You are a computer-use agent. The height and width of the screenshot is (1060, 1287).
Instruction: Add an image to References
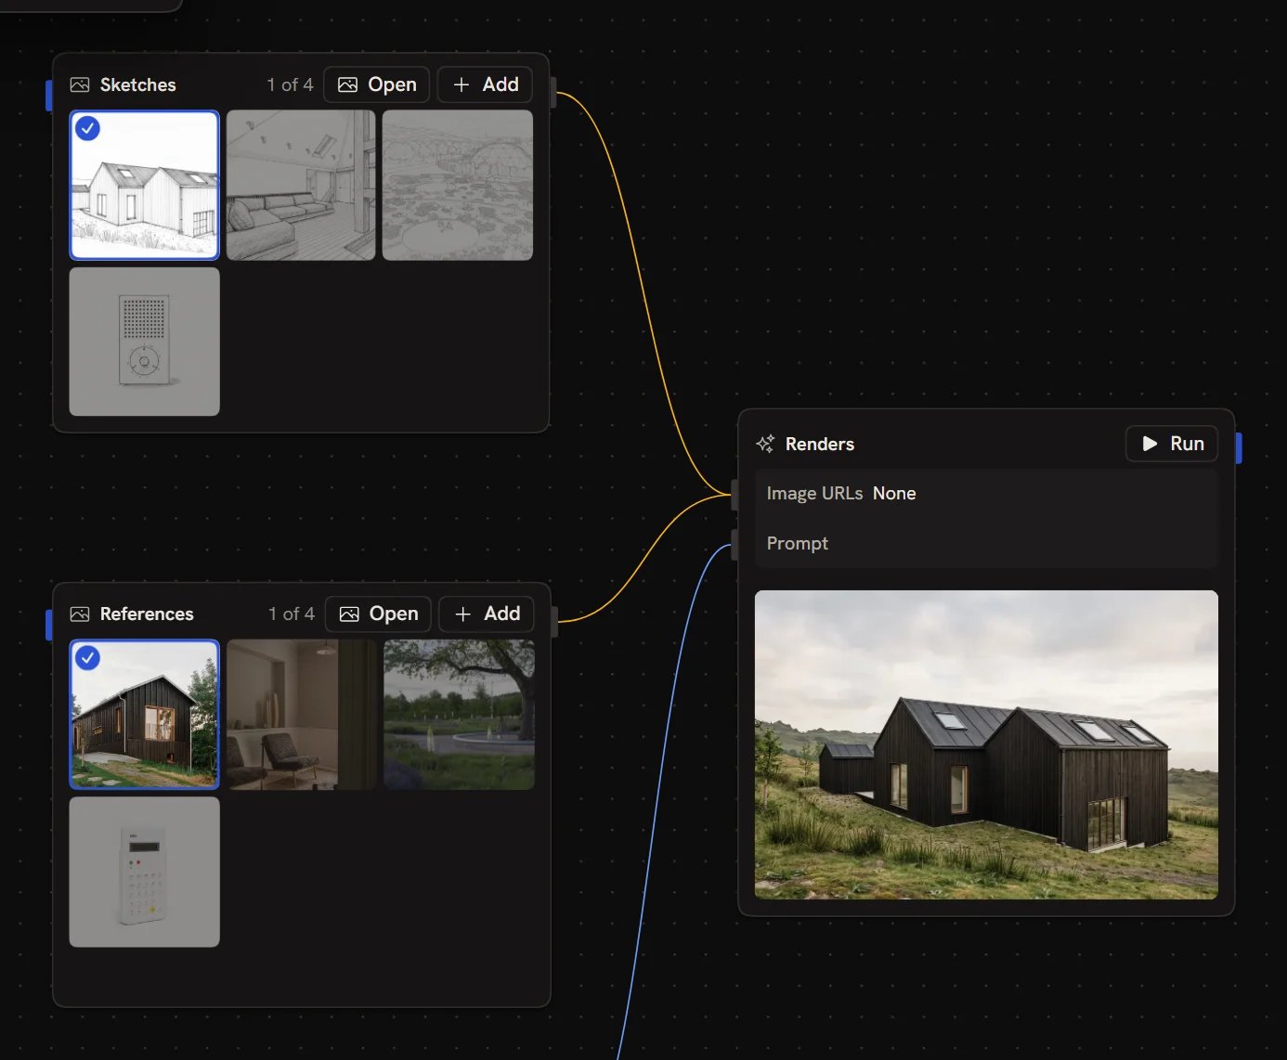click(487, 614)
